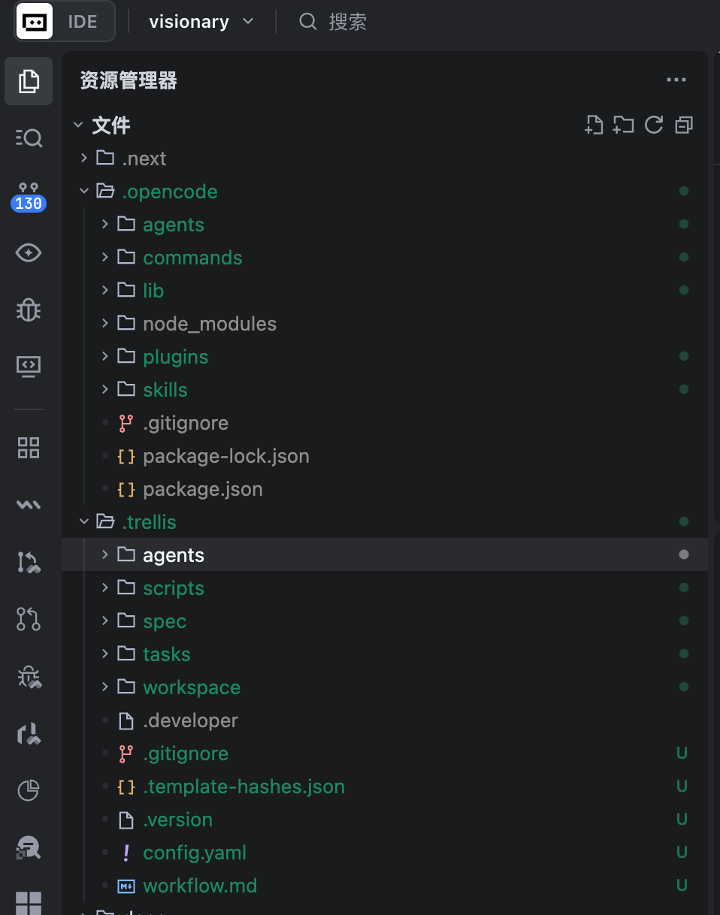Click the new file icon in toolbar
720x915 pixels.
coord(594,125)
